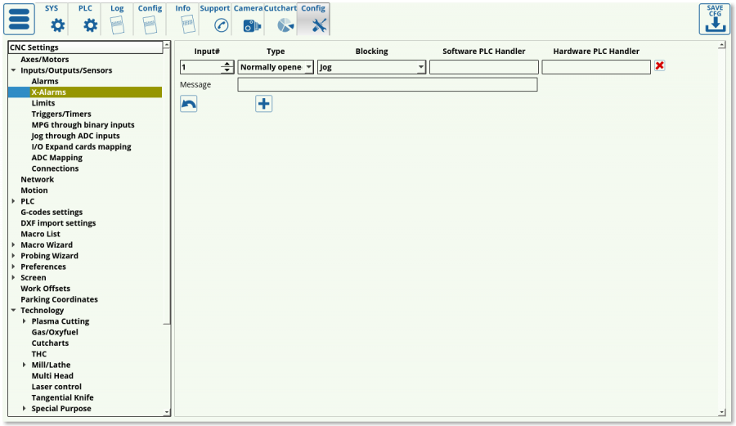This screenshot has width=736, height=426.
Task: Open Macro List
Action: [40, 234]
